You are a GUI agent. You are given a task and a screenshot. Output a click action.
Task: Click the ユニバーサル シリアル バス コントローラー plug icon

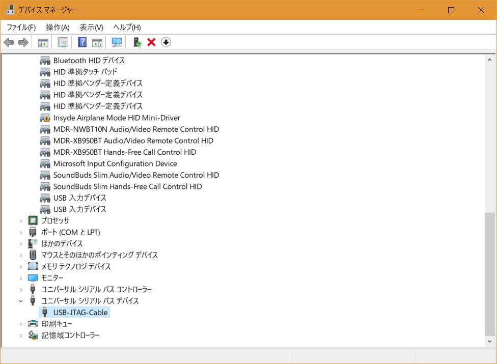click(x=33, y=289)
